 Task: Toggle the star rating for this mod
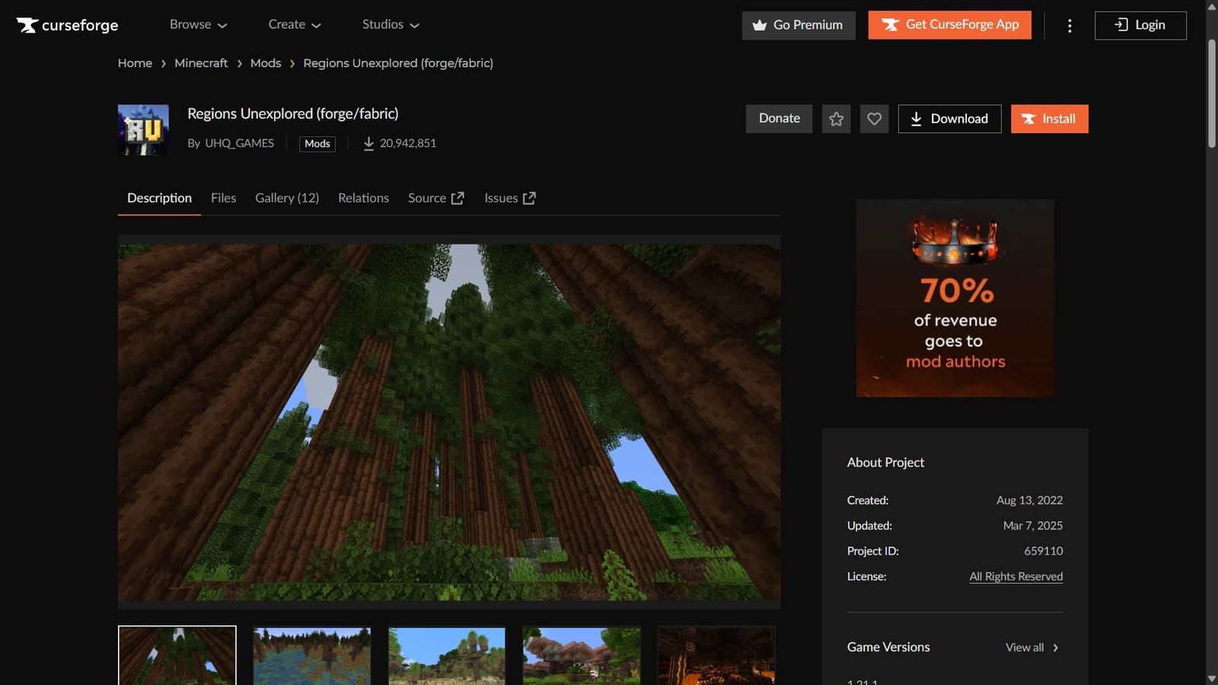(836, 119)
